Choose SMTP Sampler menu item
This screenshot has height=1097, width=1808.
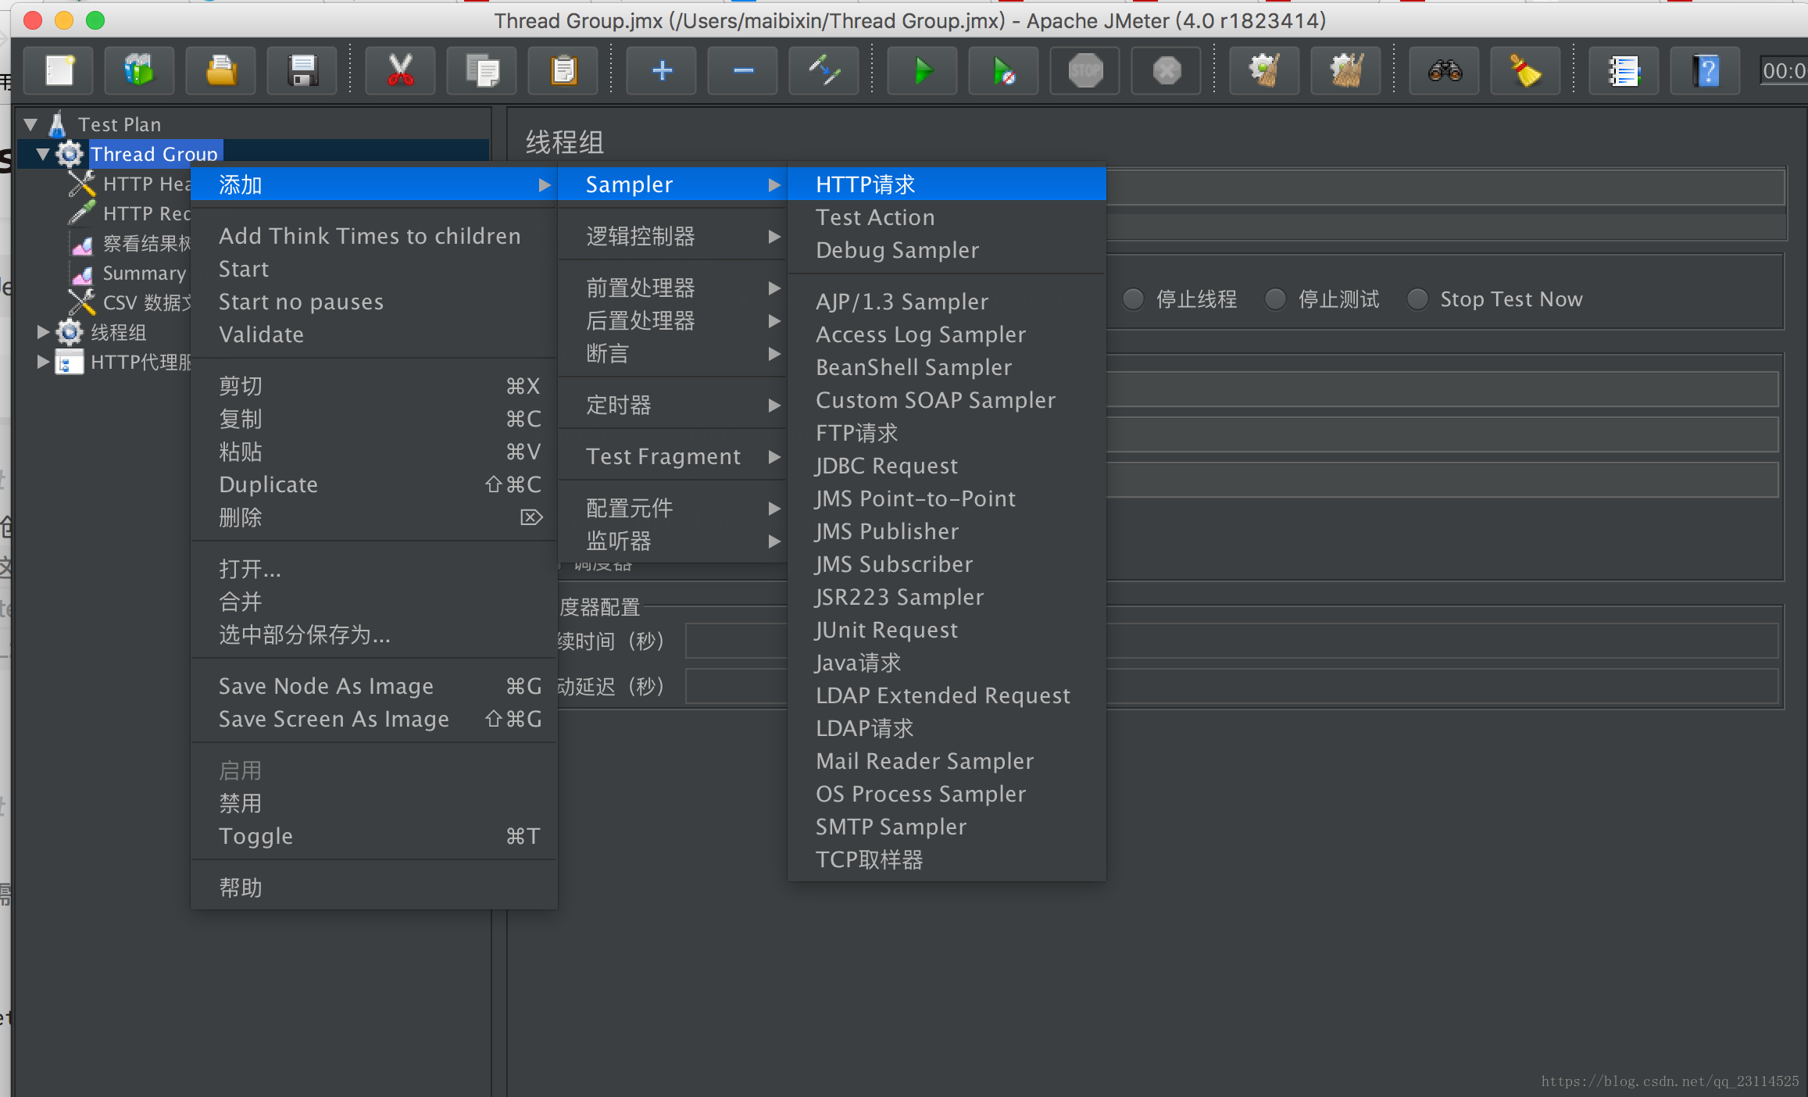(947, 827)
